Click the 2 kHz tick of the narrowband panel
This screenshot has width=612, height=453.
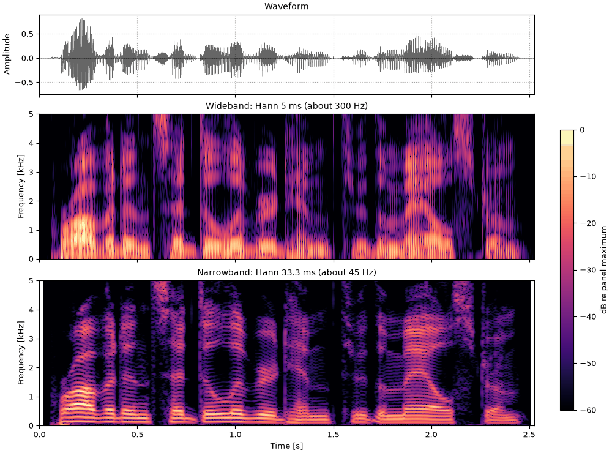pos(32,367)
